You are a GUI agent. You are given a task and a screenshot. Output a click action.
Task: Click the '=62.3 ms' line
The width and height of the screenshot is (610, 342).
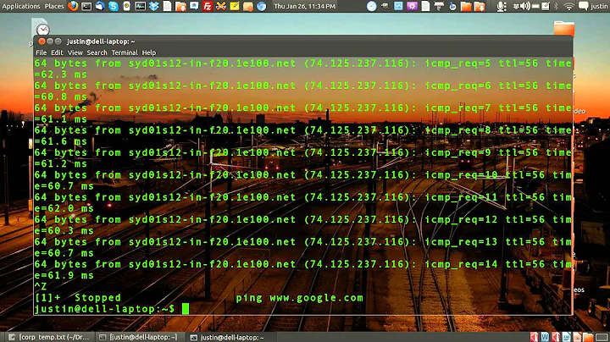pyautogui.click(x=61, y=74)
